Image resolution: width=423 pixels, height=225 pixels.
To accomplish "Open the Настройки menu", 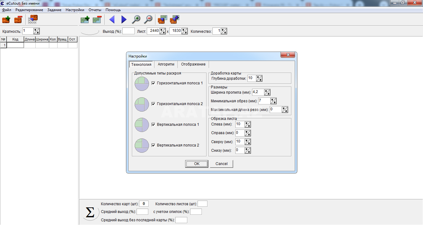I will (75, 10).
